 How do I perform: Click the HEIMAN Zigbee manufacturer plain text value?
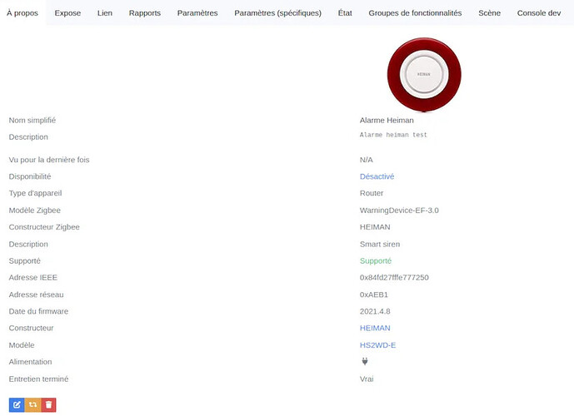pos(375,227)
